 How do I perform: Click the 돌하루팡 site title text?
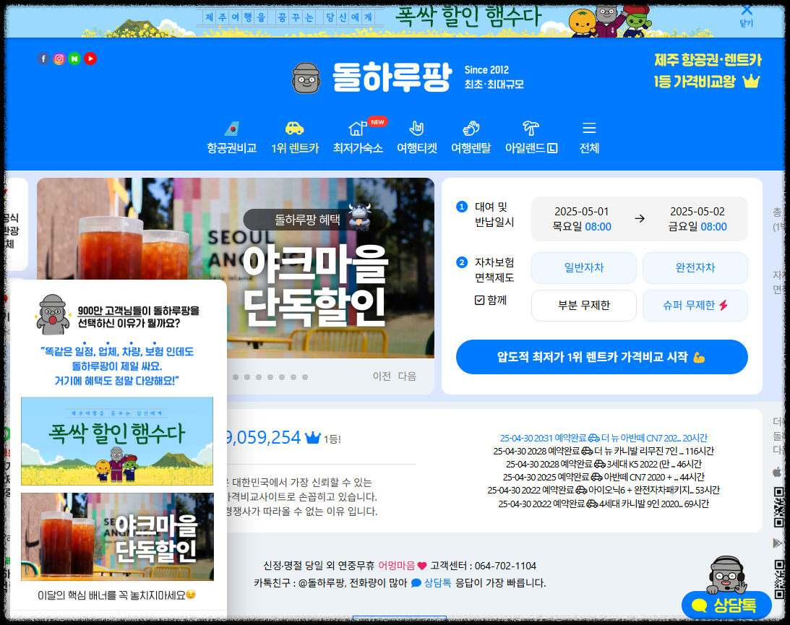tap(392, 77)
